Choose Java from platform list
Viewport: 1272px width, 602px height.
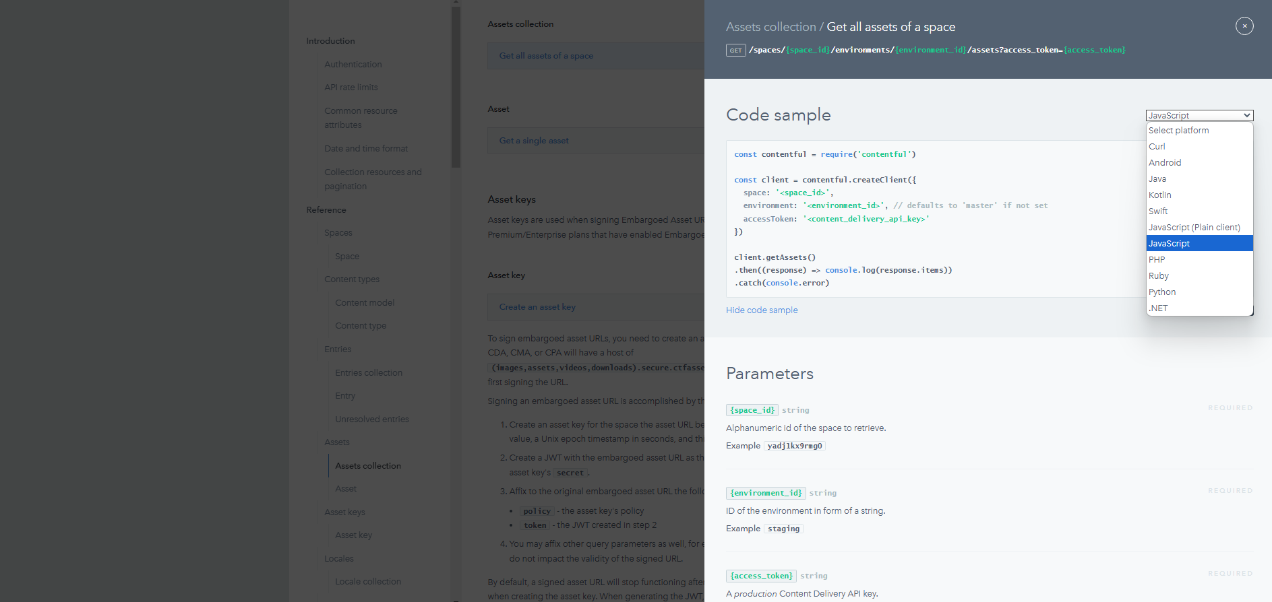tap(1199, 178)
